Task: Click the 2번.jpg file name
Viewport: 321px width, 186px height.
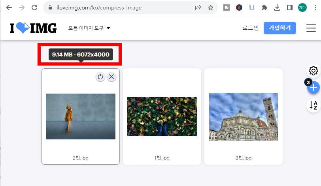Action: (81, 158)
